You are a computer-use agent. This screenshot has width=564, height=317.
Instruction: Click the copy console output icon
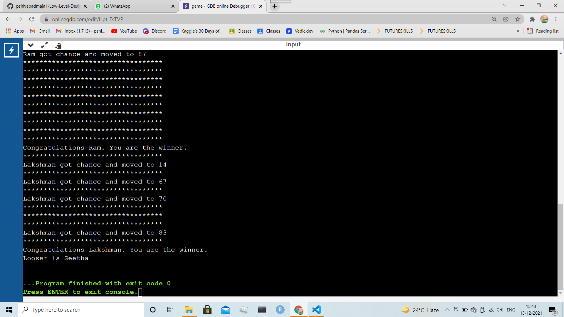click(x=58, y=45)
